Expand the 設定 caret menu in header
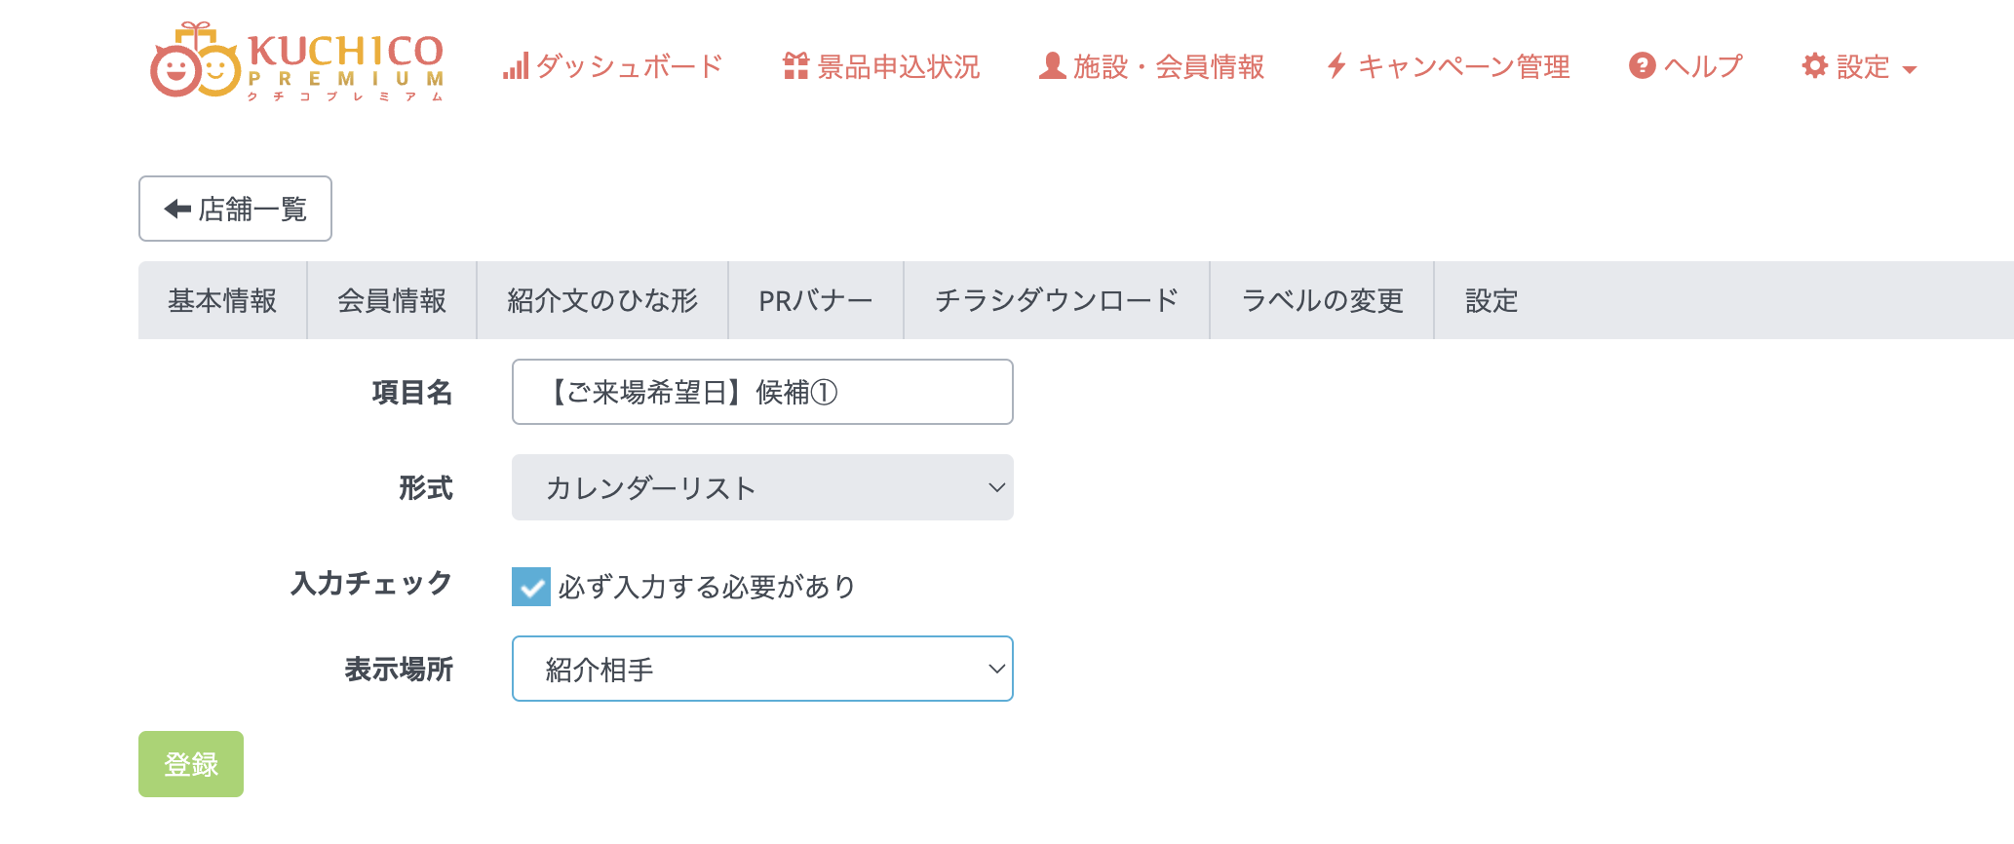 coord(1910,69)
